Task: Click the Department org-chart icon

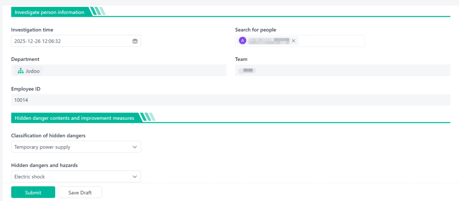Action: (x=21, y=71)
